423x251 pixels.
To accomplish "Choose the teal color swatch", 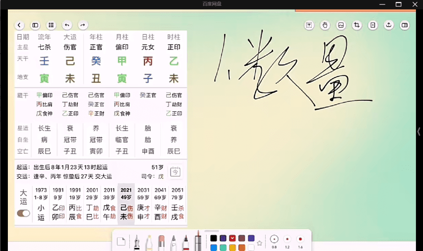I will tap(223, 248).
